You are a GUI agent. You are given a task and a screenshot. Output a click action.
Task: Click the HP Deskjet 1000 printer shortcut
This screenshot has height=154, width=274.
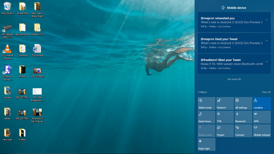coord(7,32)
